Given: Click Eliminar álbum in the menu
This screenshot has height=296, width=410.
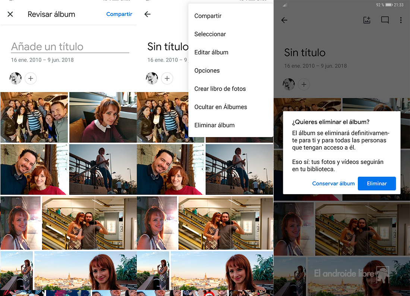Looking at the screenshot, I should point(214,125).
